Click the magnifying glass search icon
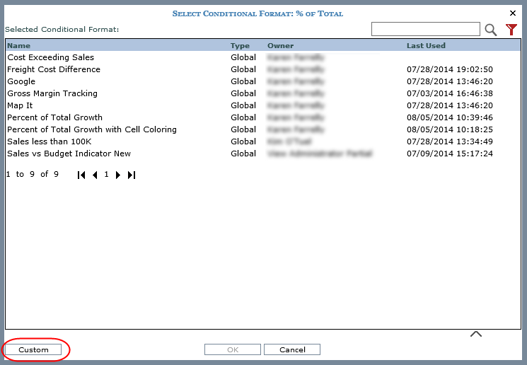527x365 pixels. [491, 30]
